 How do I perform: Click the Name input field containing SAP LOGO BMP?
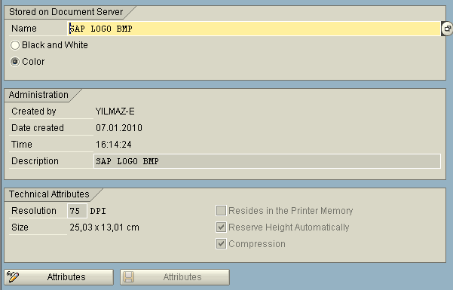(x=254, y=29)
